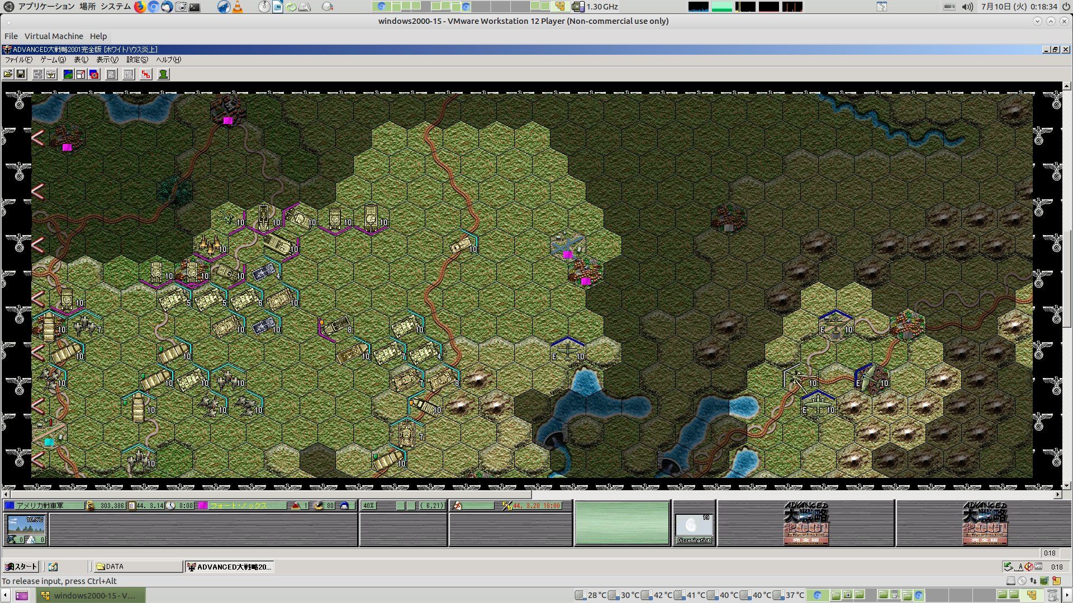Open the ファイル(F) menu
This screenshot has width=1073, height=603.
point(18,60)
